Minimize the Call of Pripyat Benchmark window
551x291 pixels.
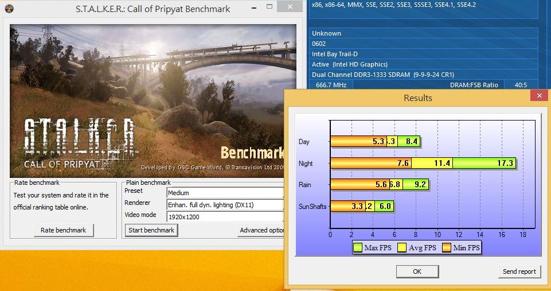click(x=254, y=7)
